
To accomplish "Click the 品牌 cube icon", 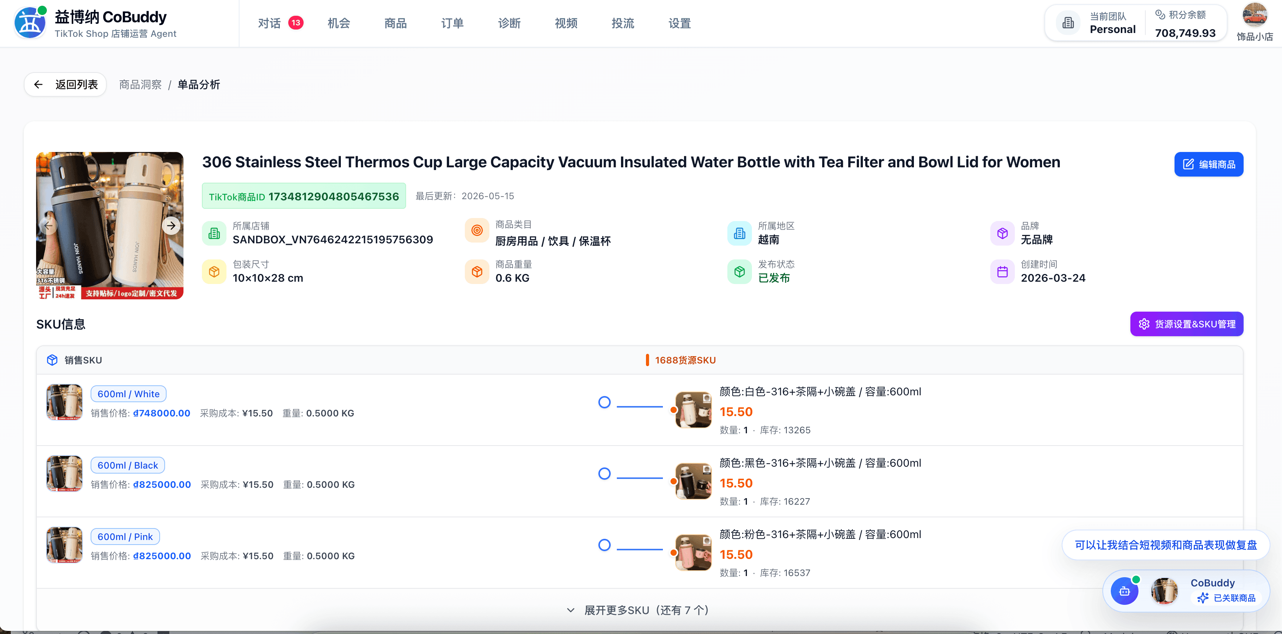I will (x=1002, y=233).
